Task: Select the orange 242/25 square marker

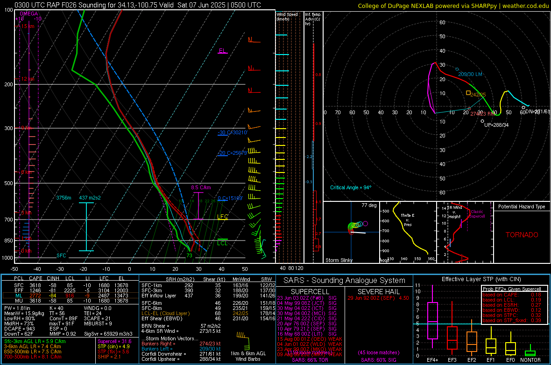Action: click(x=468, y=93)
